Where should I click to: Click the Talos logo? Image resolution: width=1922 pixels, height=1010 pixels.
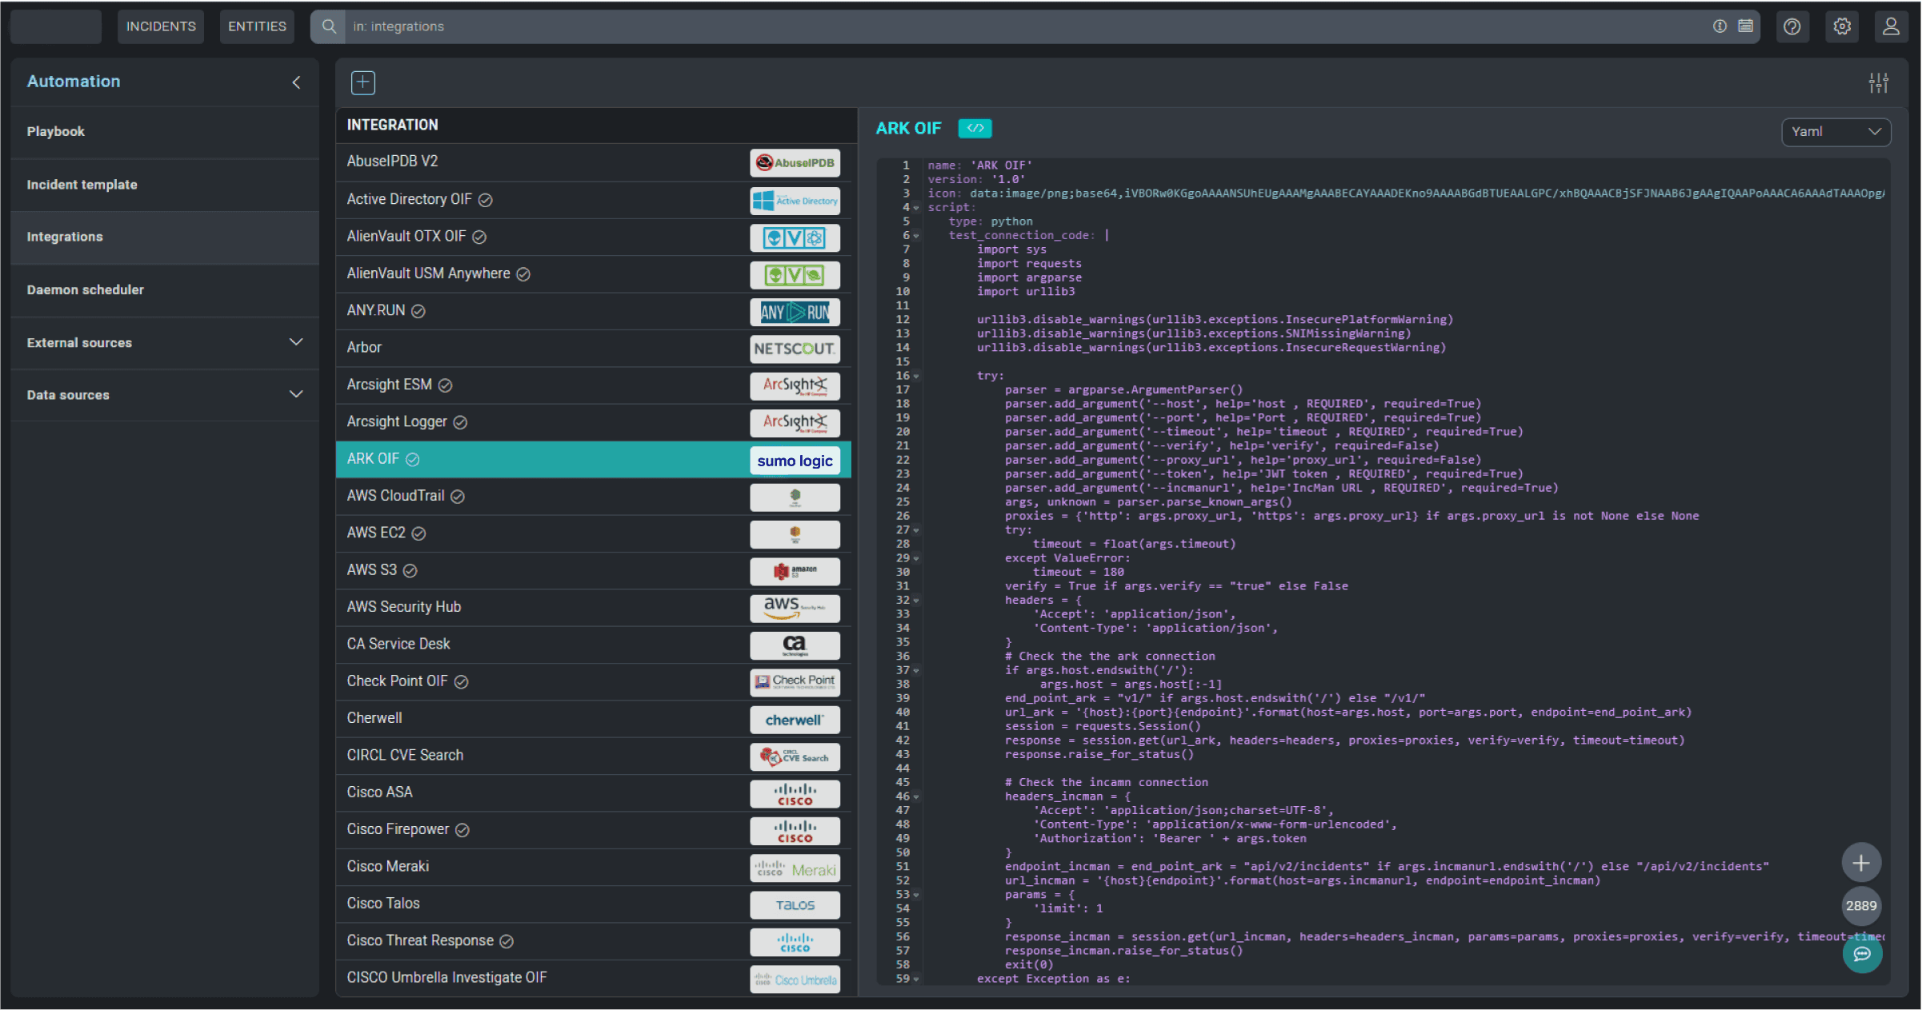point(795,905)
